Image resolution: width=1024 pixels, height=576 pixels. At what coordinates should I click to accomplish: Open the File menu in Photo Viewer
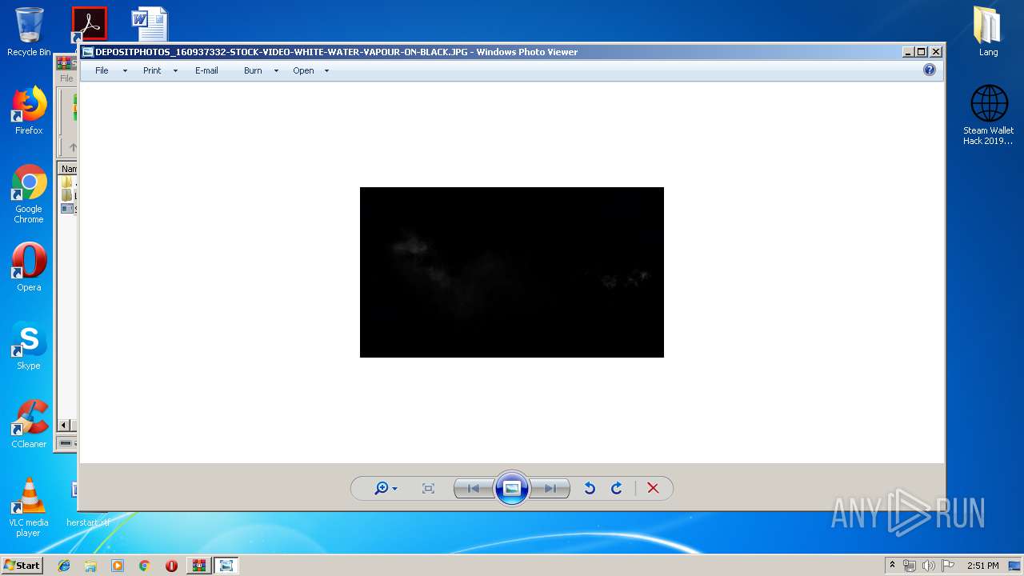(102, 70)
